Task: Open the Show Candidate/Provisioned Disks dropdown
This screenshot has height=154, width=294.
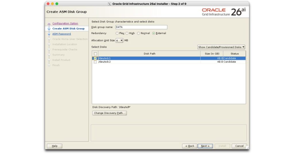Action: tap(221, 47)
